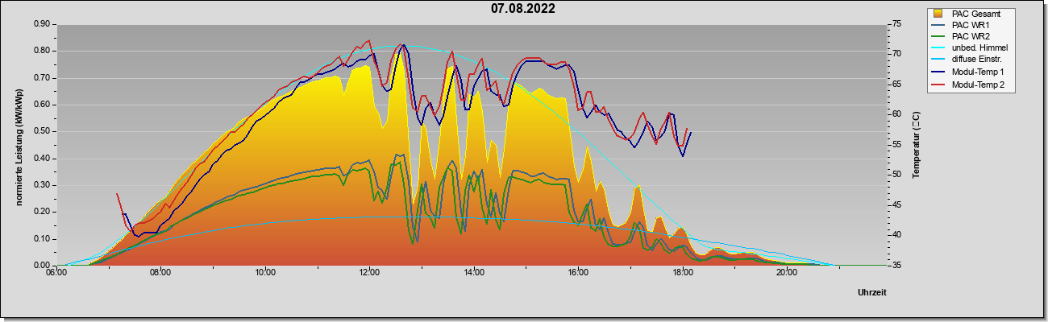Click the 0.00 power axis value
Image resolution: width=1048 pixels, height=322 pixels.
click(42, 266)
